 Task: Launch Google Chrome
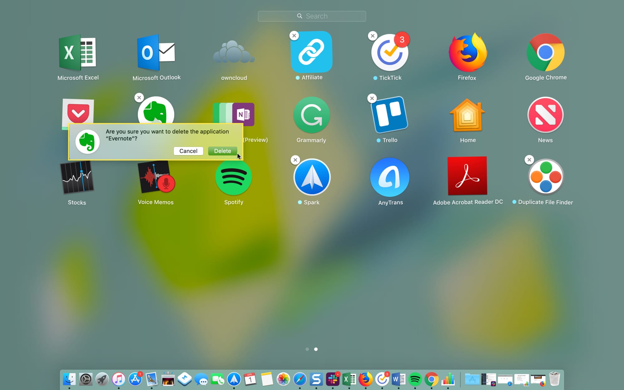click(545, 53)
